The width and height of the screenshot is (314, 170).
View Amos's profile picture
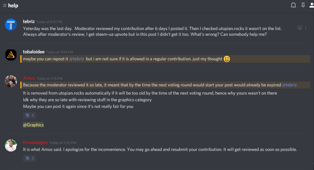coord(11,81)
